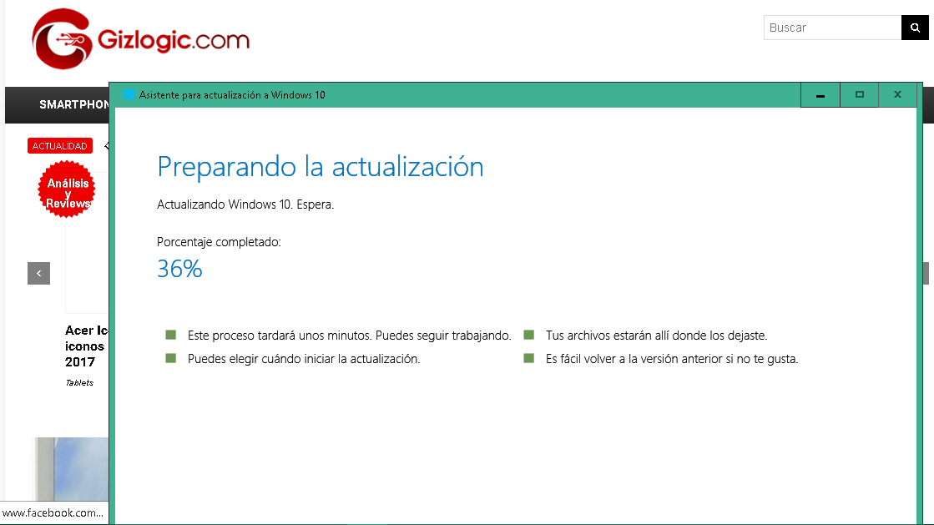Click the search magnifier button
The width and height of the screenshot is (934, 525).
click(x=915, y=28)
